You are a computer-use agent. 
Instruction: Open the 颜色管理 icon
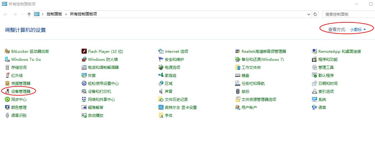click(x=7, y=108)
